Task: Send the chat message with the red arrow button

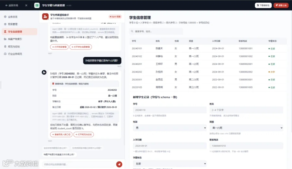Action: [119, 164]
